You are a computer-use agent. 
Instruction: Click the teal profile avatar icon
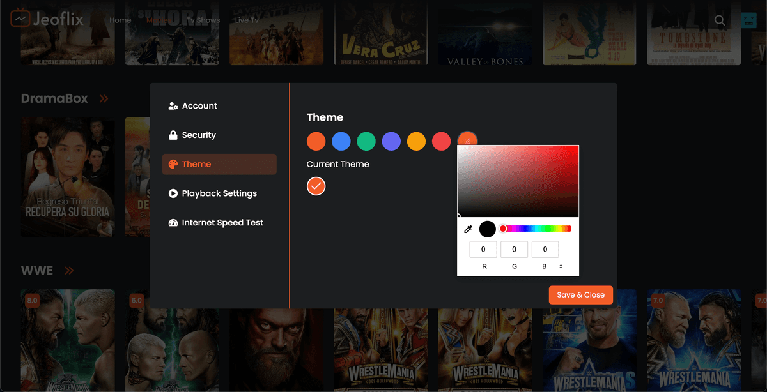click(x=748, y=20)
